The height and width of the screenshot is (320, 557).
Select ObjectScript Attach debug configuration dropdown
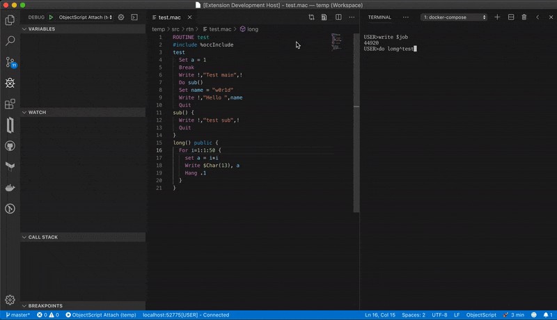(85, 17)
